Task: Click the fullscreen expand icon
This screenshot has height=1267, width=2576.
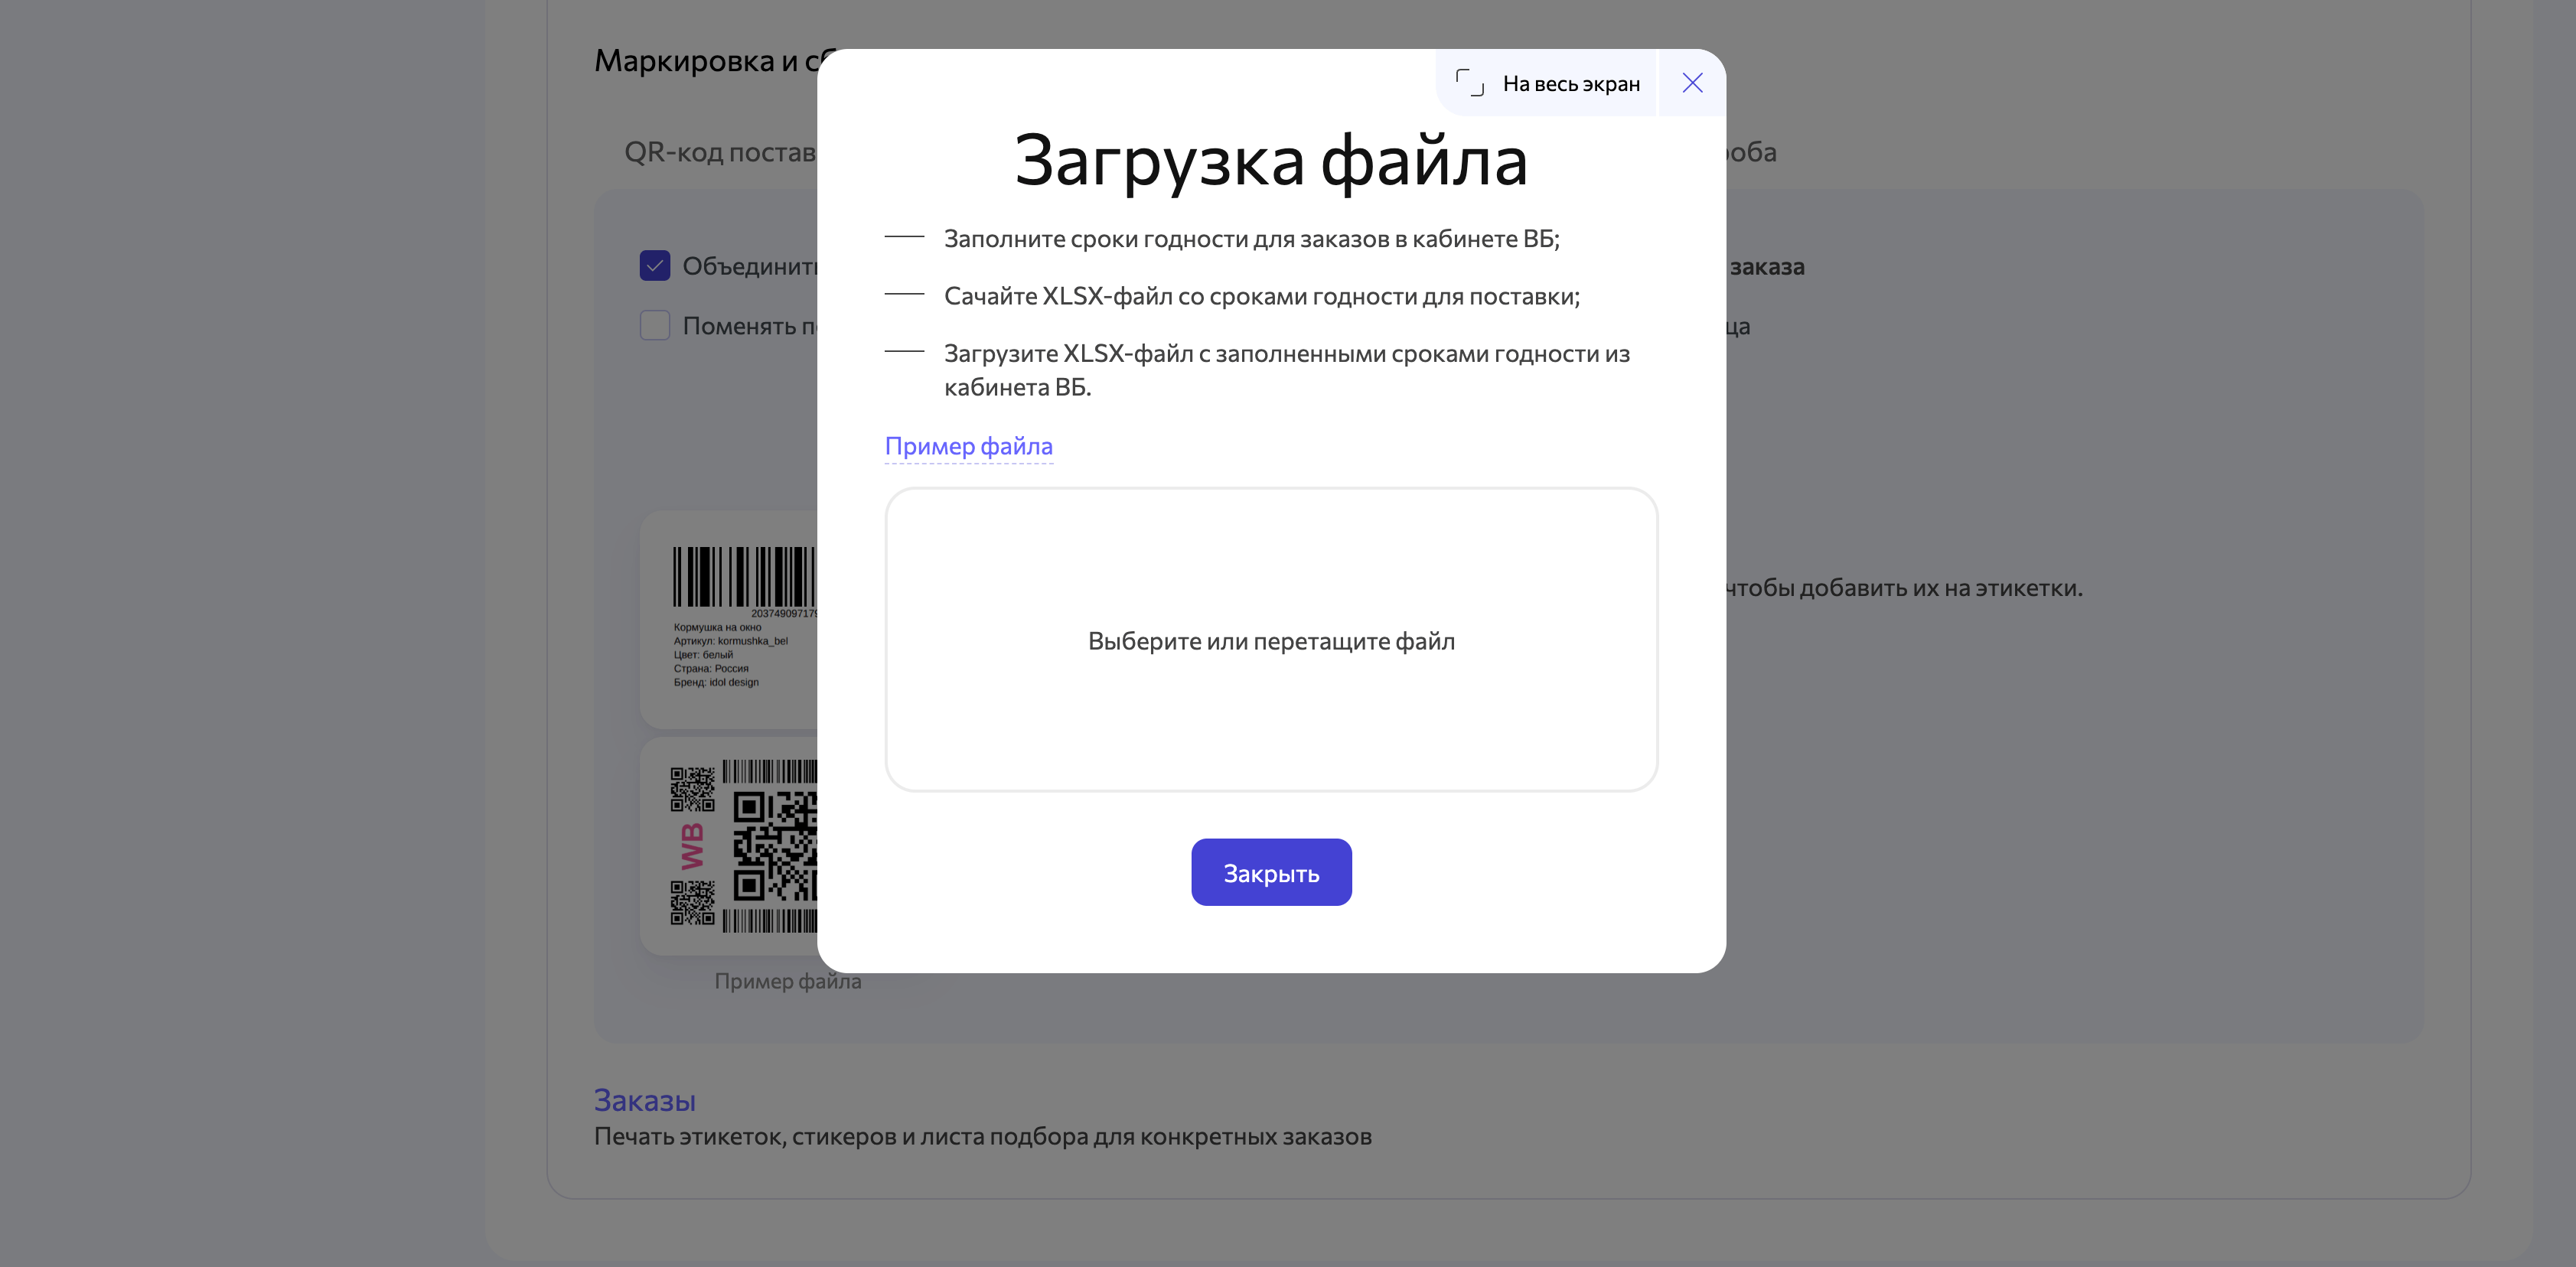Action: pyautogui.click(x=1470, y=83)
